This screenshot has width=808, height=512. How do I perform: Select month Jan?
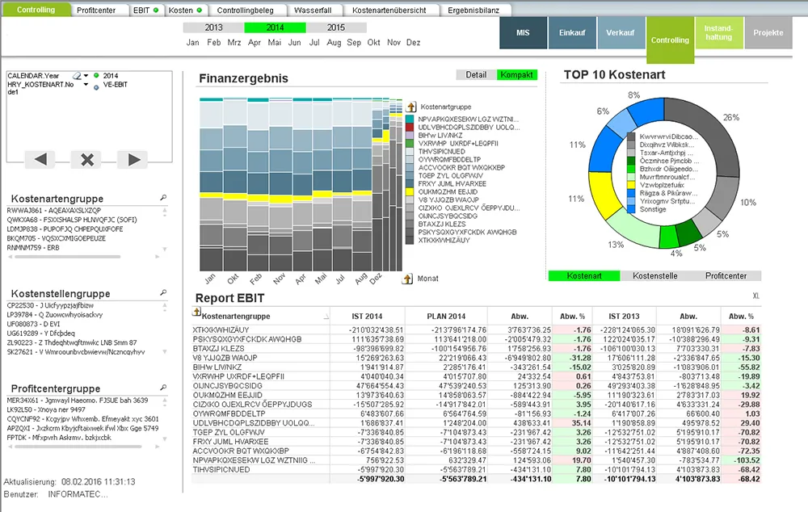tap(193, 43)
